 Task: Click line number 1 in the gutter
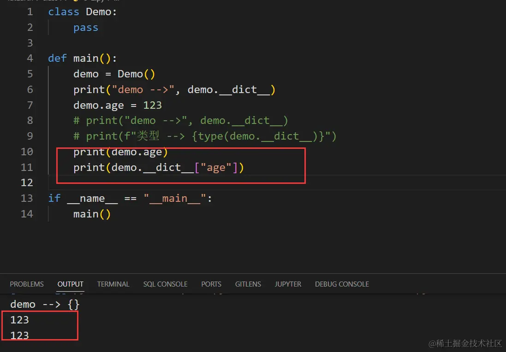pyautogui.click(x=30, y=12)
